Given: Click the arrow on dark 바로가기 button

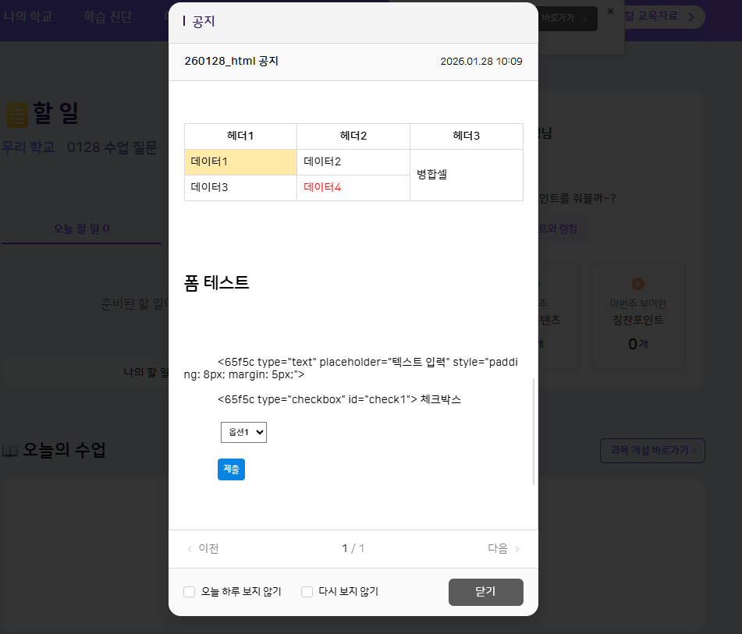Looking at the screenshot, I should pos(588,18).
